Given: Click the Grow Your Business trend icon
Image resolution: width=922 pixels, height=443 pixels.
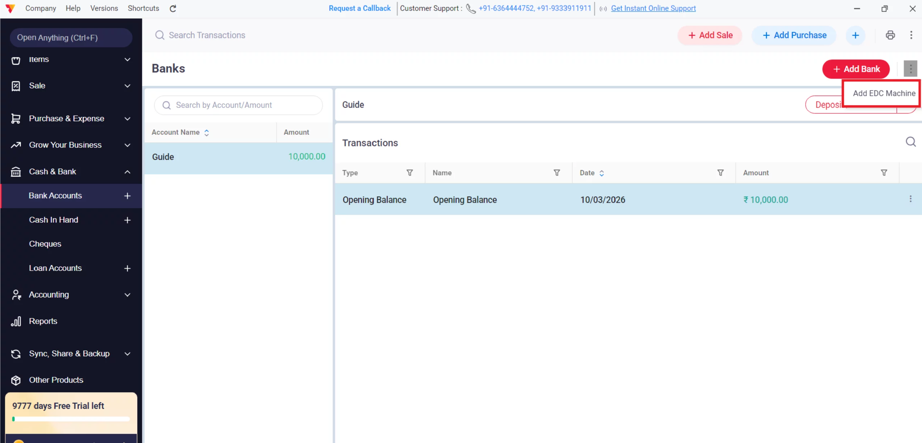Looking at the screenshot, I should [x=16, y=145].
